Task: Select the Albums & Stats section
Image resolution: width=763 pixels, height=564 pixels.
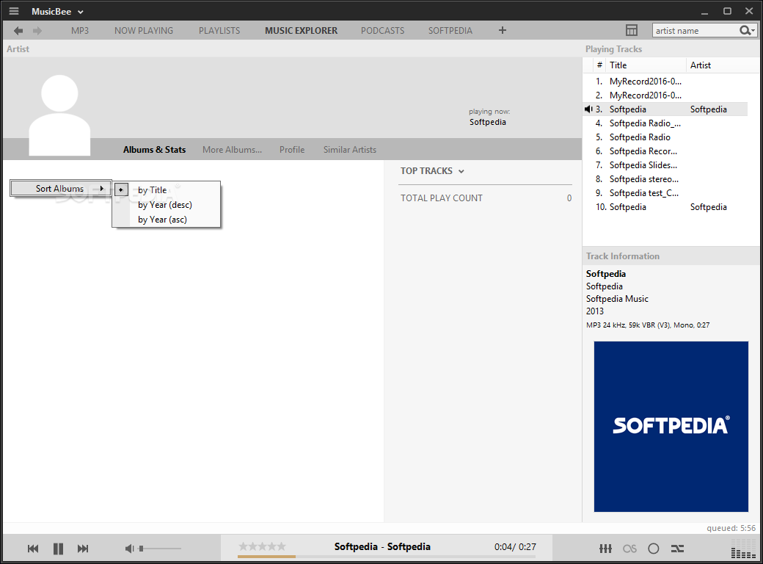Action: 154,150
